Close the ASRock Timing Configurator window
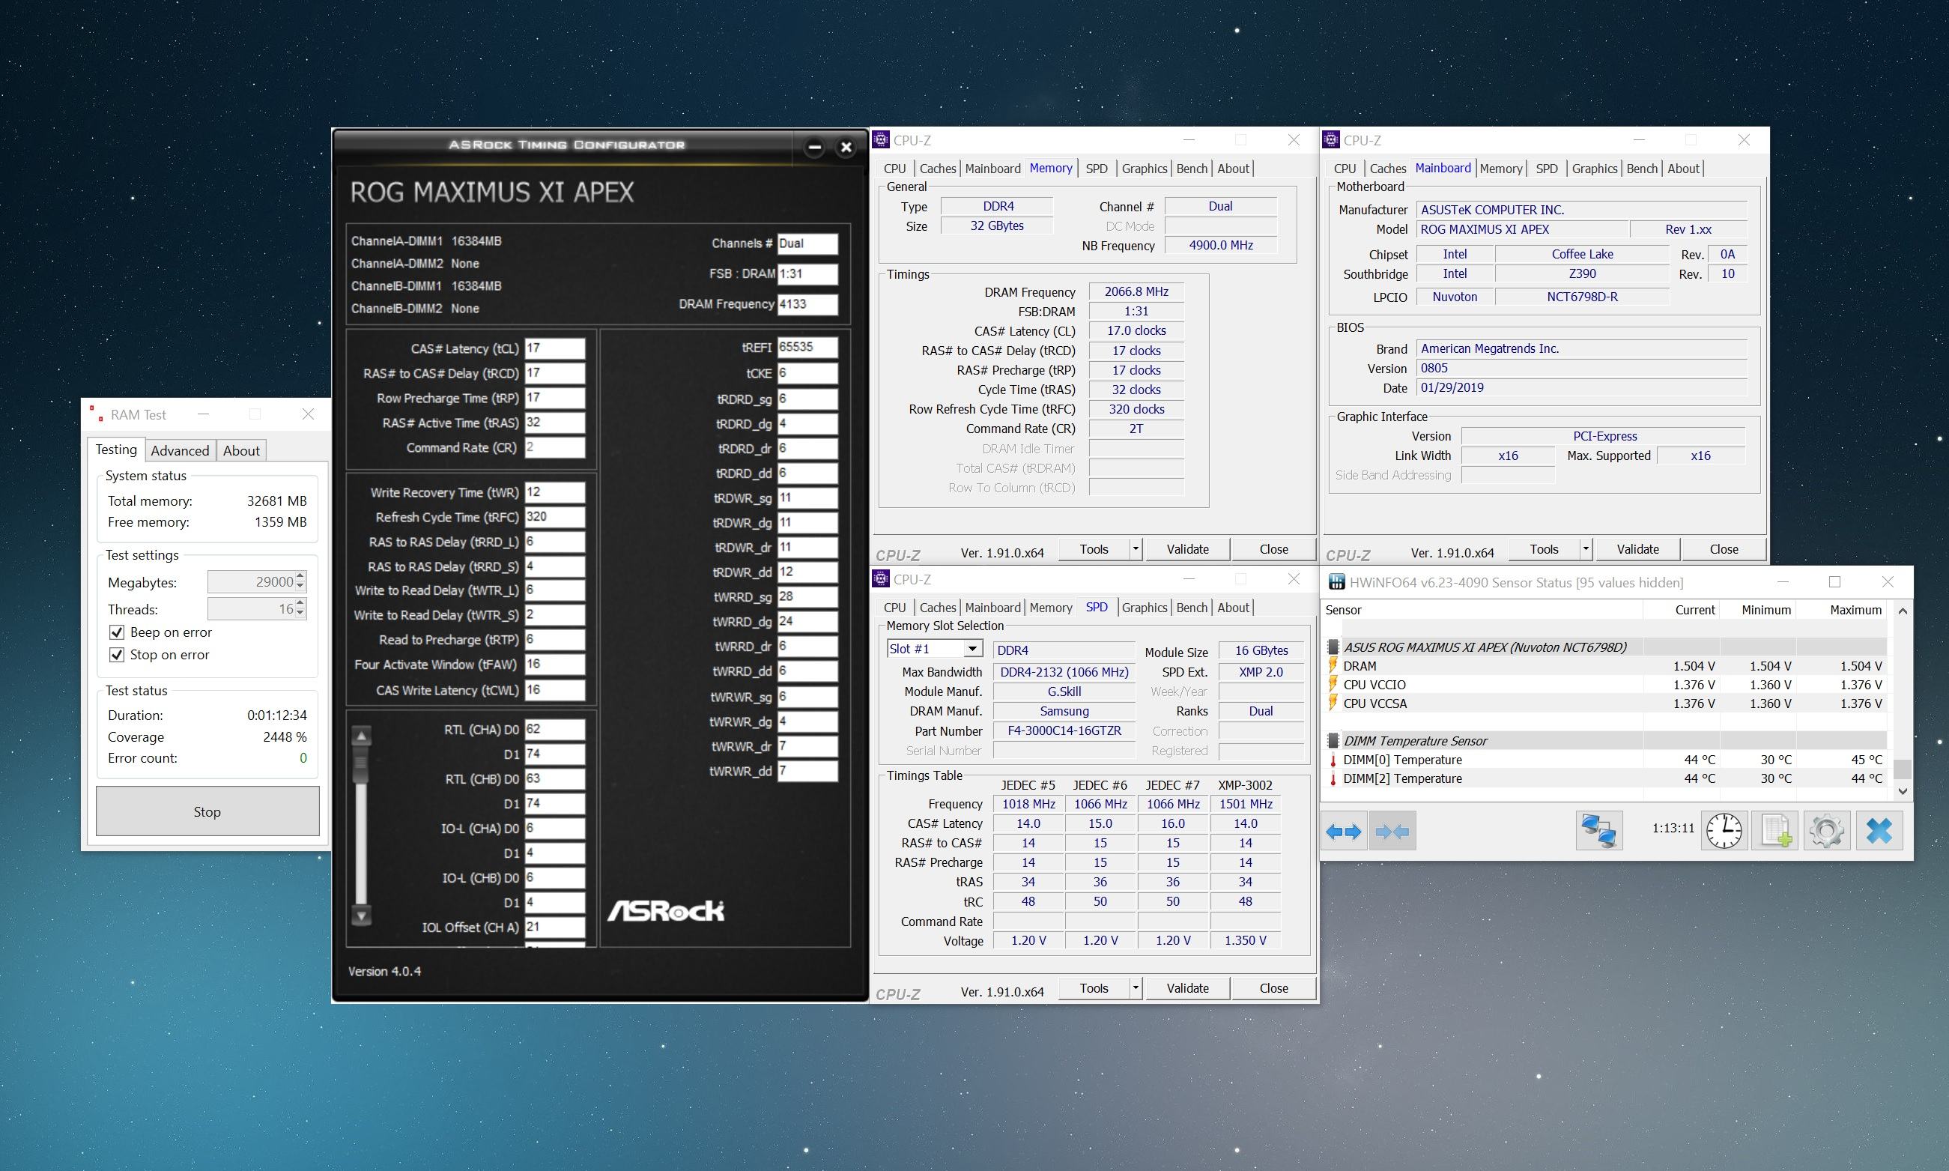The image size is (1949, 1171). [846, 147]
